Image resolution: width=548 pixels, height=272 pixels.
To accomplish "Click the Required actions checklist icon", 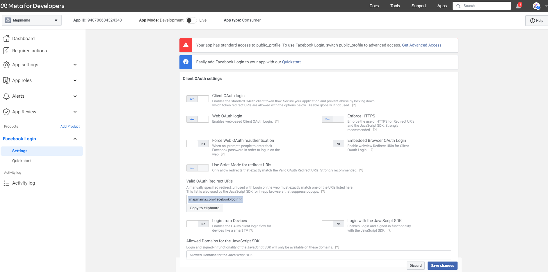I will 6,51.
